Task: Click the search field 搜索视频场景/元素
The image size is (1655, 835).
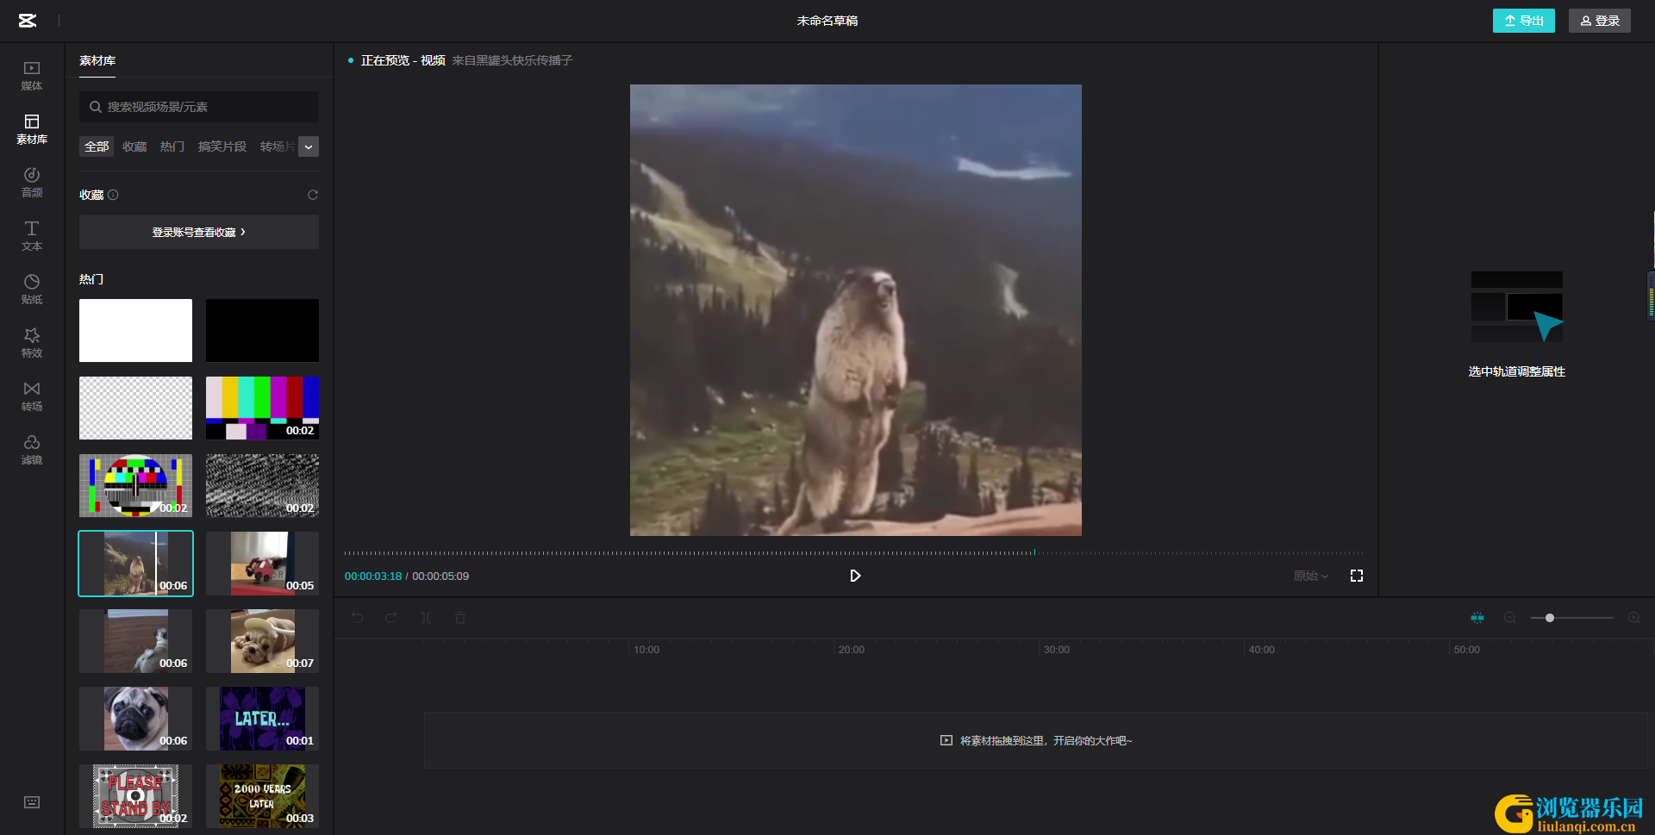Action: click(x=199, y=107)
